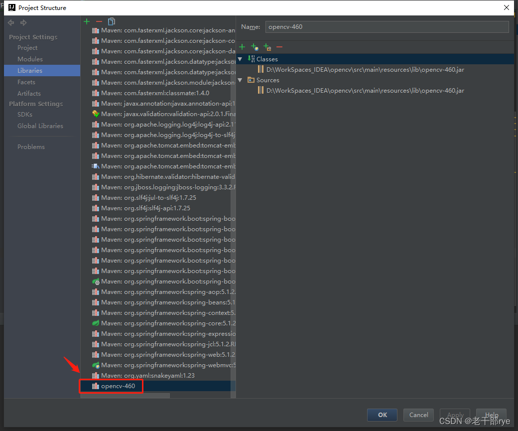Specify documentation URL for library
This screenshot has width=518, height=431.
click(x=255, y=47)
